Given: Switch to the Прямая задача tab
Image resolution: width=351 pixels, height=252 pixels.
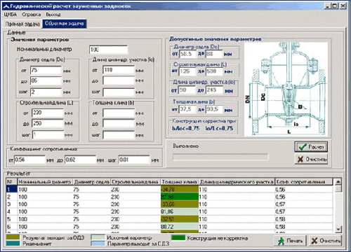Looking at the screenshot, I should point(22,24).
